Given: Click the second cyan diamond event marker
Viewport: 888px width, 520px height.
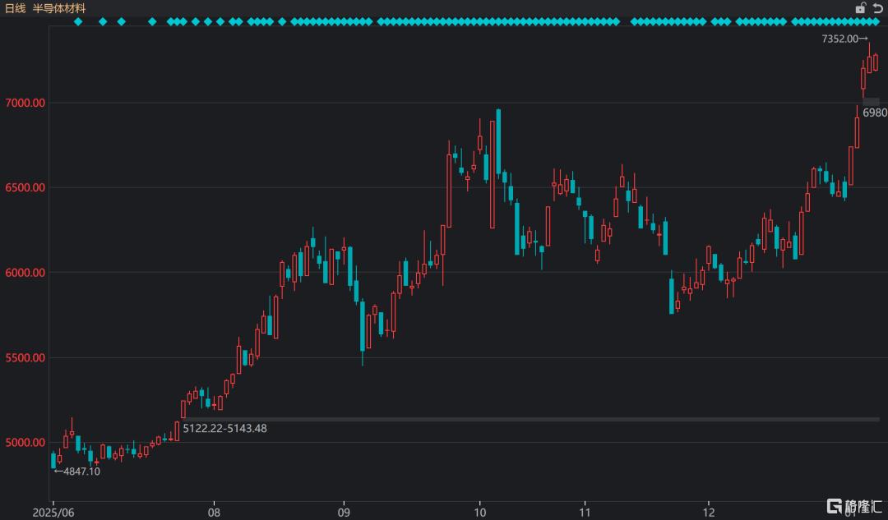Looking at the screenshot, I should [103, 22].
